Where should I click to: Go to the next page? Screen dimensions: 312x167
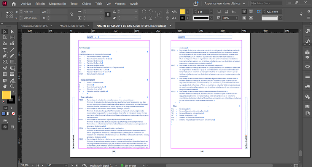[x=72, y=165]
